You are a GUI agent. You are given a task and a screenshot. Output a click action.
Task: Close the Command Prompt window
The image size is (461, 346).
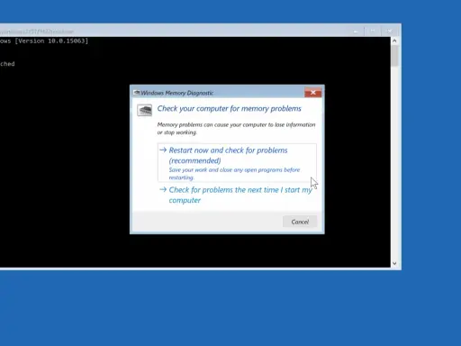pos(389,32)
